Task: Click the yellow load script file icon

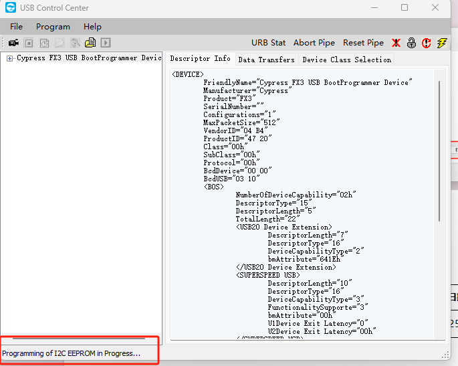Action: coord(90,43)
